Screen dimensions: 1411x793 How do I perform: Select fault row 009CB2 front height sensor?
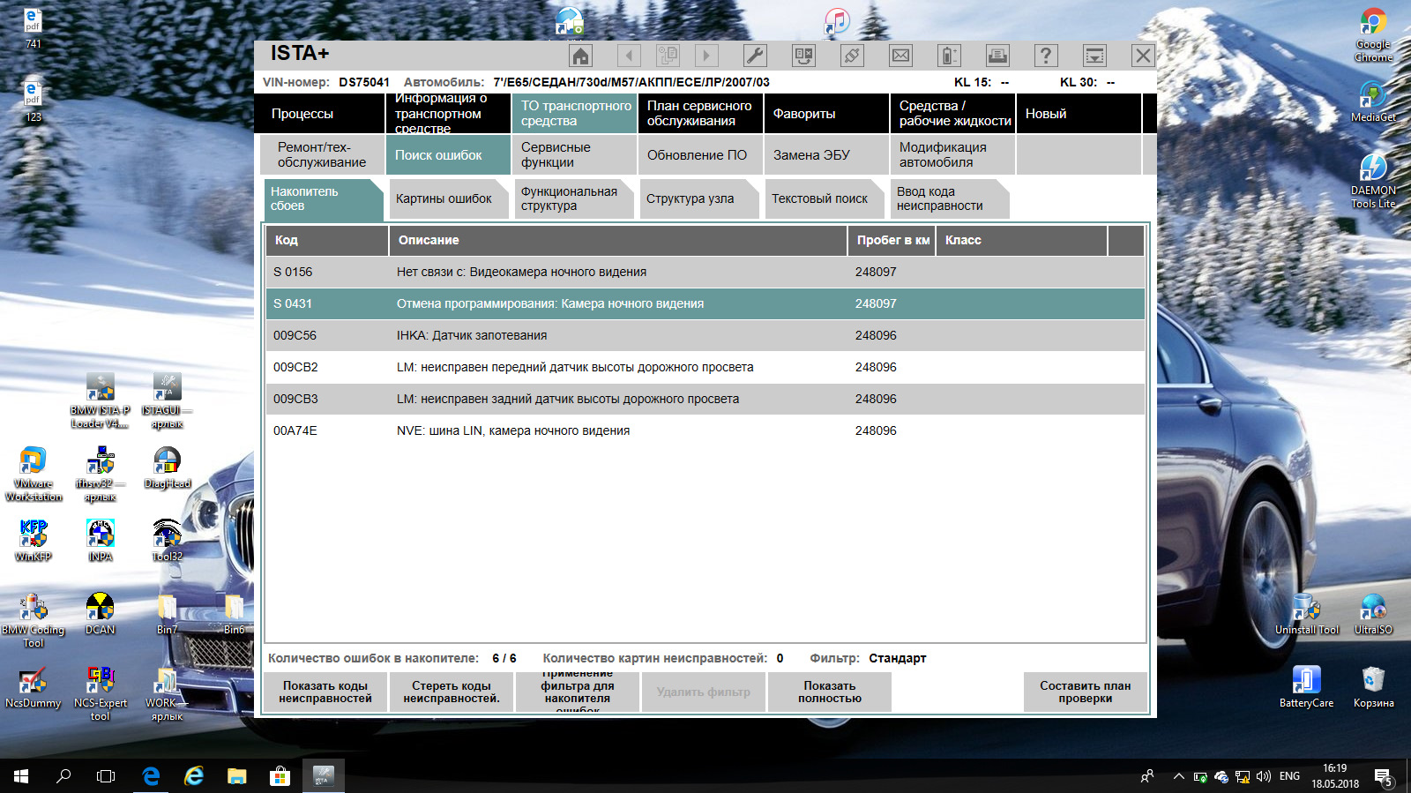coord(705,367)
